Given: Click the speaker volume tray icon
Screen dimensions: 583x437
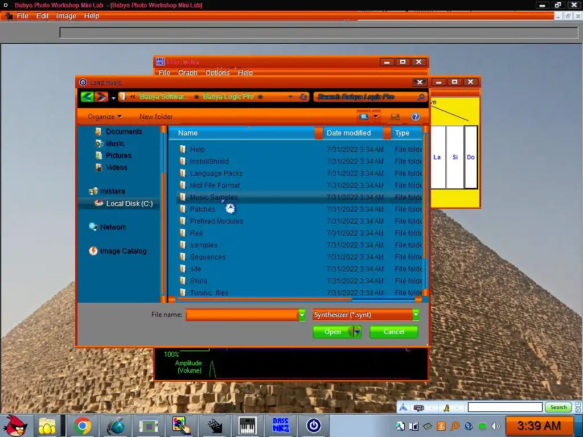Looking at the screenshot, I should [x=496, y=426].
